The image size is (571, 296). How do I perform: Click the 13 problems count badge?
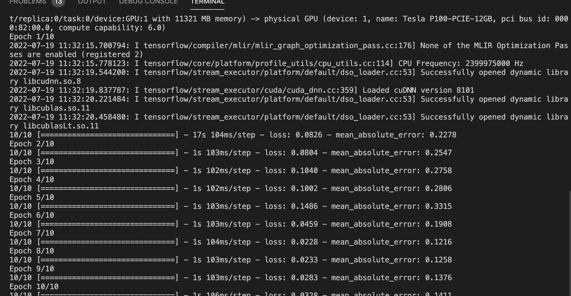tap(58, 2)
